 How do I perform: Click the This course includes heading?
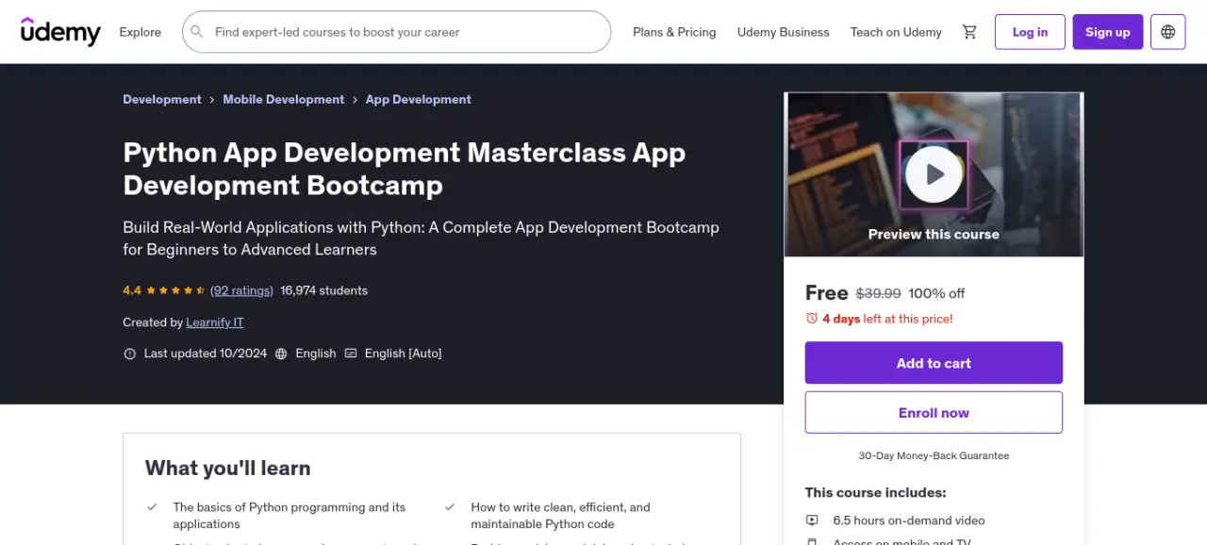point(875,492)
